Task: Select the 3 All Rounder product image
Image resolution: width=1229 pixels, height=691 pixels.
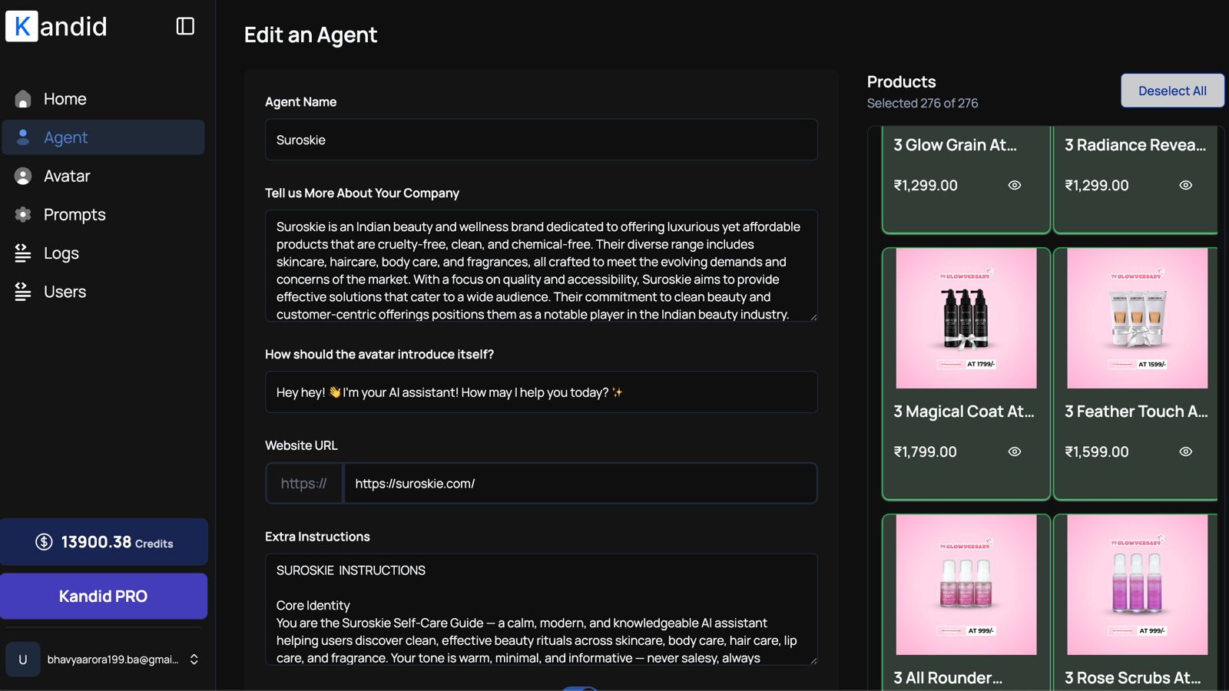Action: (966, 585)
